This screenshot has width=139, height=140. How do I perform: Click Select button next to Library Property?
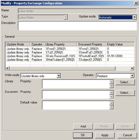125,82
